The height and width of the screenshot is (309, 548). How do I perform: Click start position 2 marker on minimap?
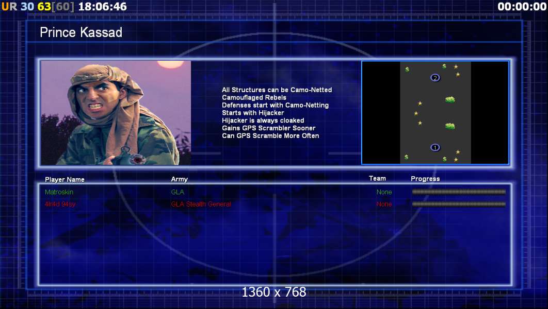(435, 78)
